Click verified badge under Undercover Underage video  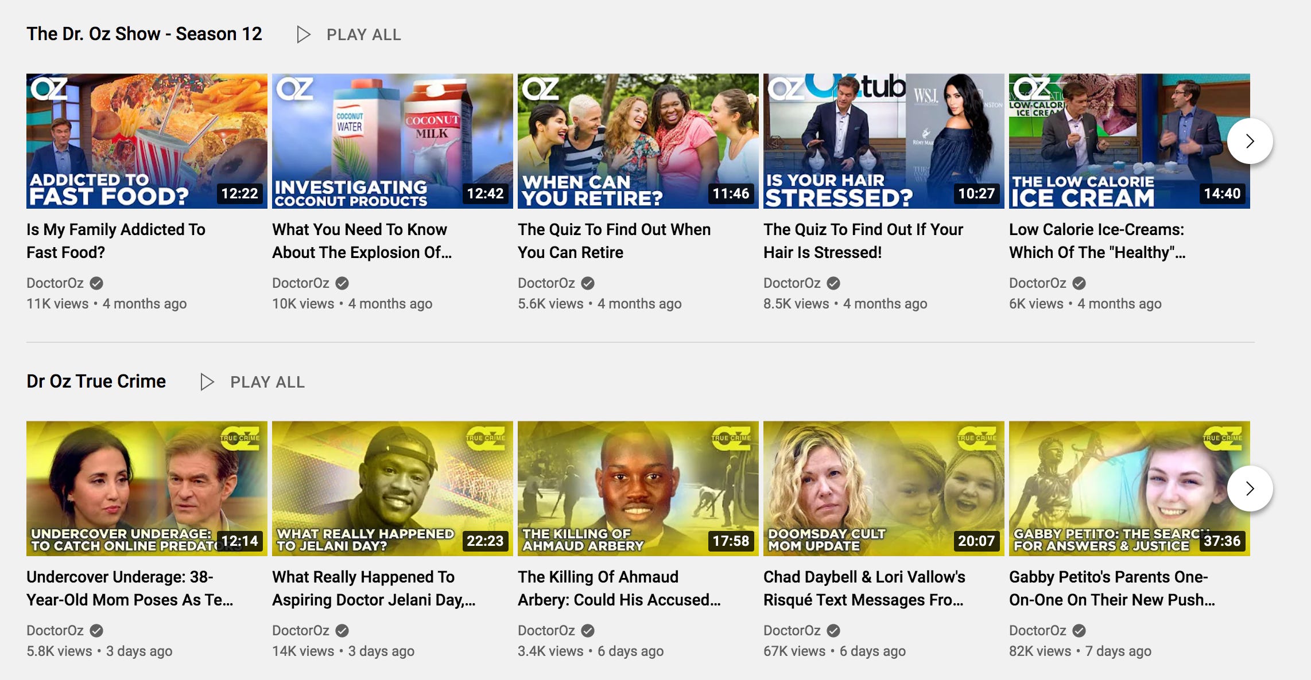tap(96, 631)
